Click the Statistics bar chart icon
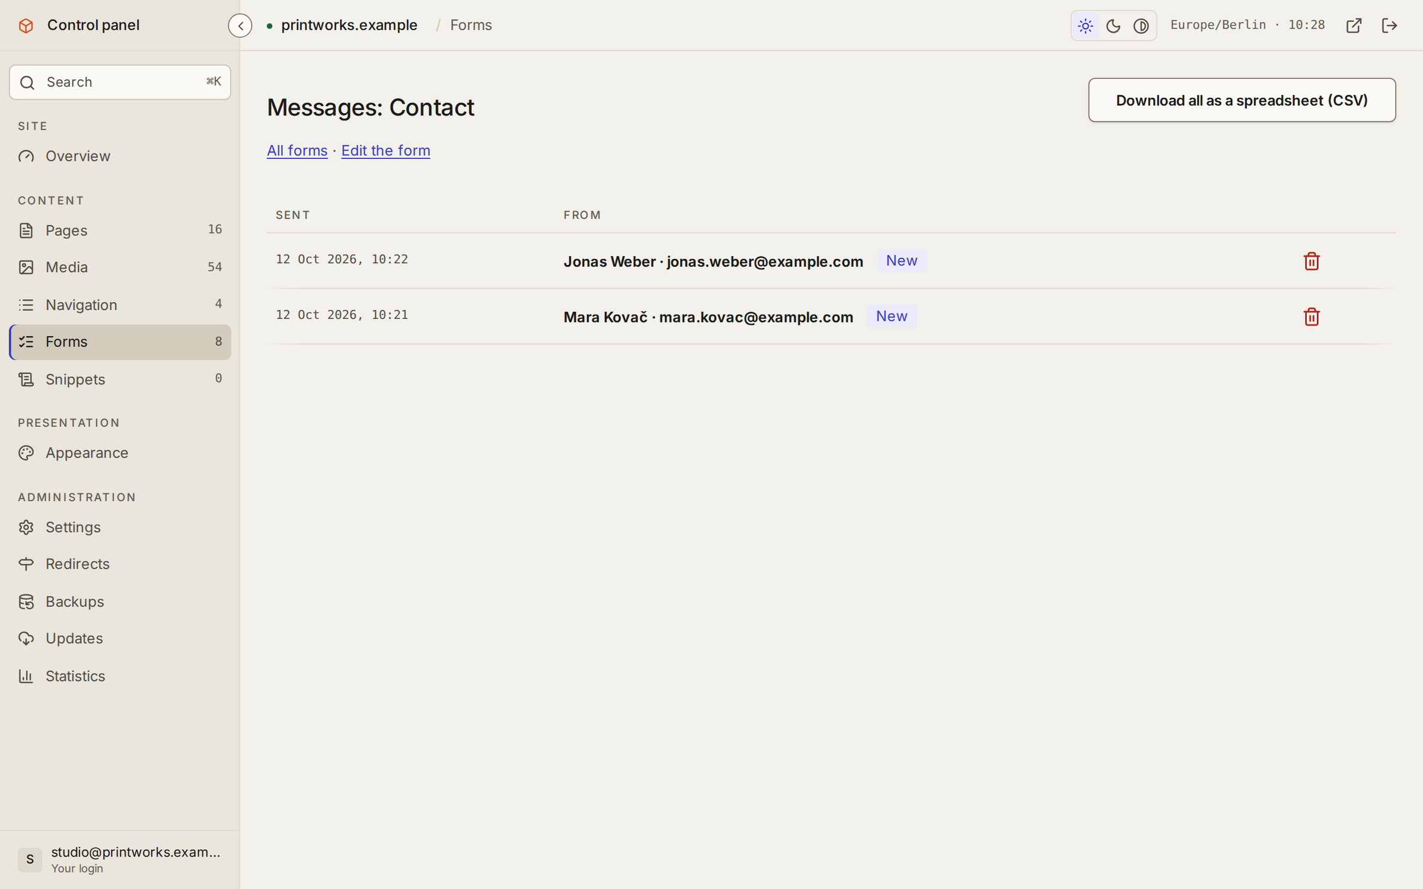 pyautogui.click(x=26, y=676)
